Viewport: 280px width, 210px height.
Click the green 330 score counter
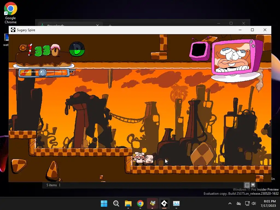pos(42,51)
